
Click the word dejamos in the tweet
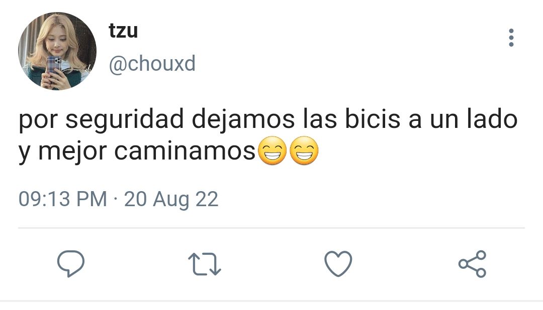pos(243,119)
